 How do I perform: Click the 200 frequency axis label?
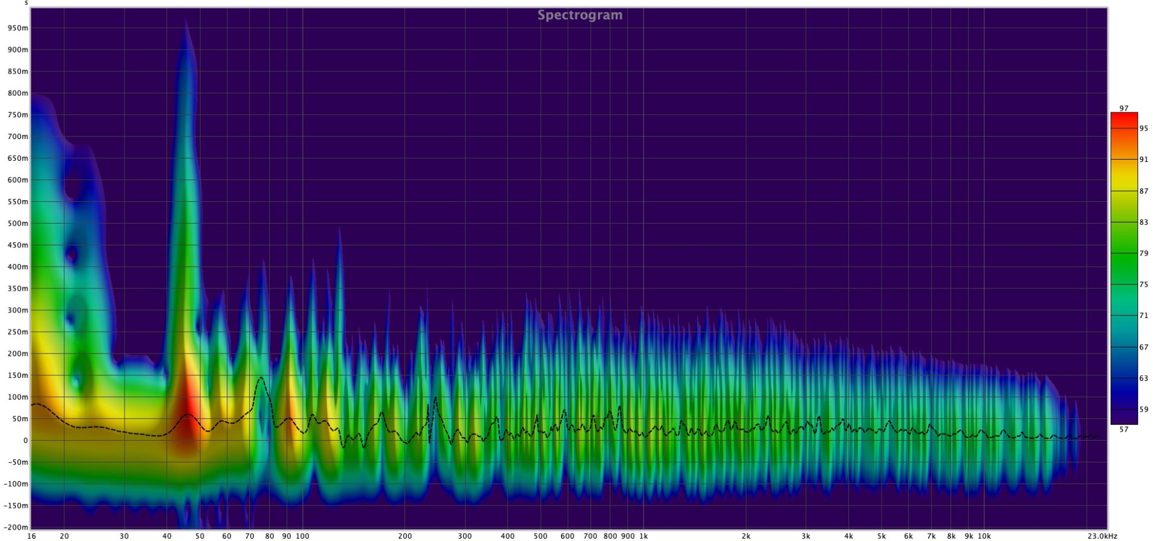[405, 536]
